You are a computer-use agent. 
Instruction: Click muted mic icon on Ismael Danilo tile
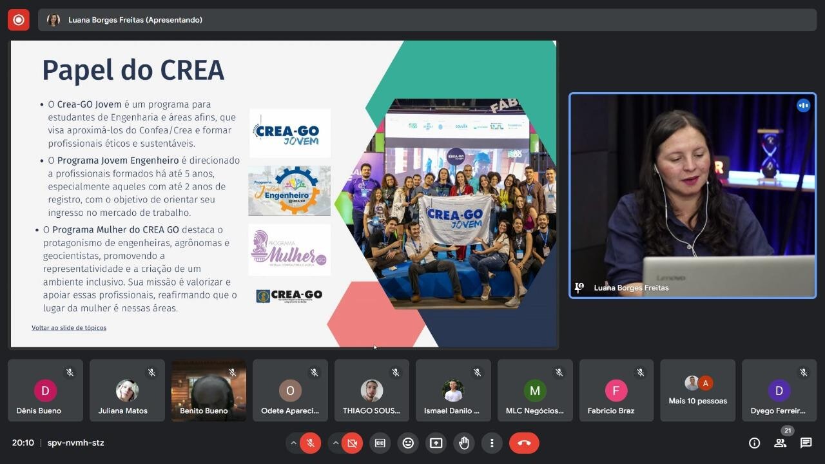(478, 372)
